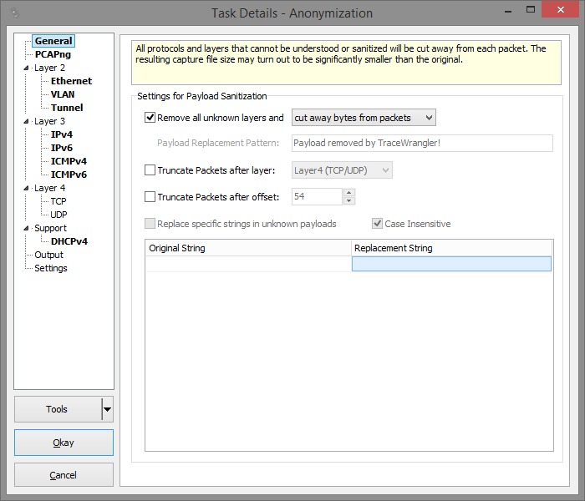Select Tunnel under Layer 2

[x=67, y=108]
